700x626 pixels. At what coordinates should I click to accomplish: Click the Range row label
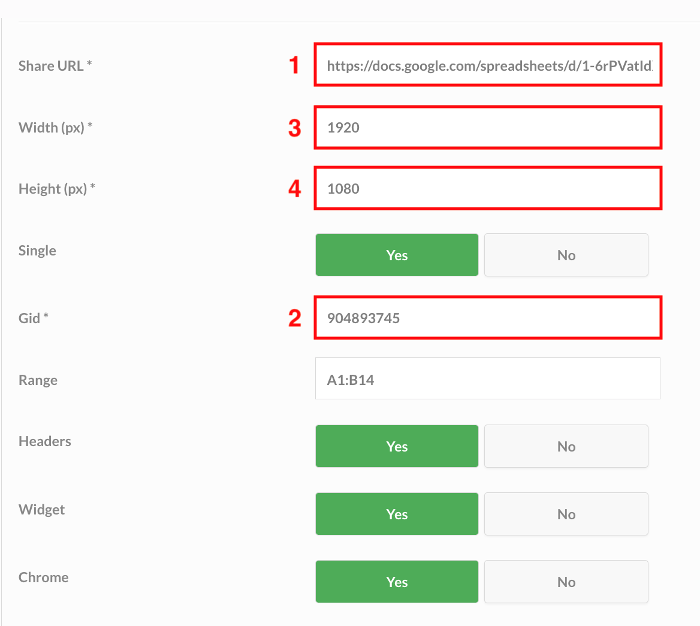(x=38, y=380)
